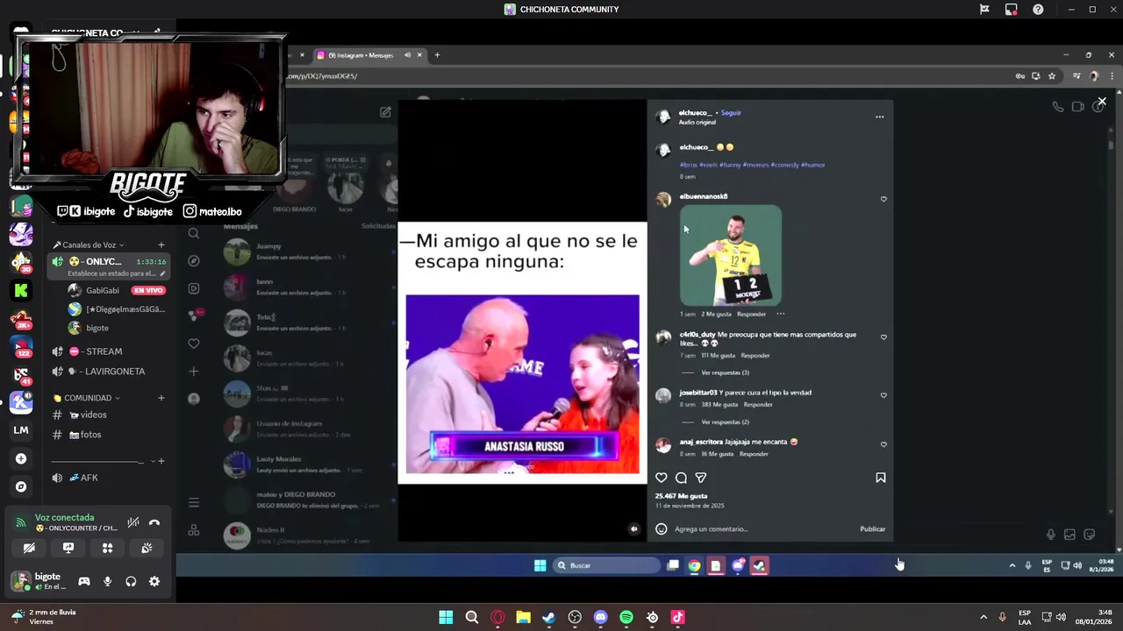Open the GIF thumbnail in elbuennanosk8's comment
The height and width of the screenshot is (631, 1123).
(730, 255)
